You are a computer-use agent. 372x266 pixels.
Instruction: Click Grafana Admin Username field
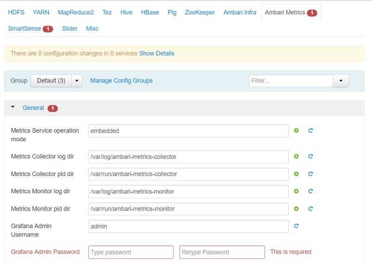[188, 226]
